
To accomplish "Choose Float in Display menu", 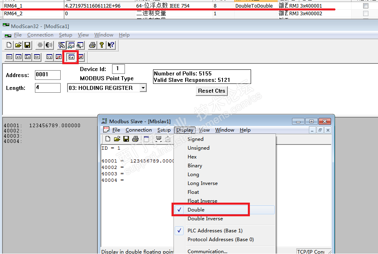I will click(224, 192).
